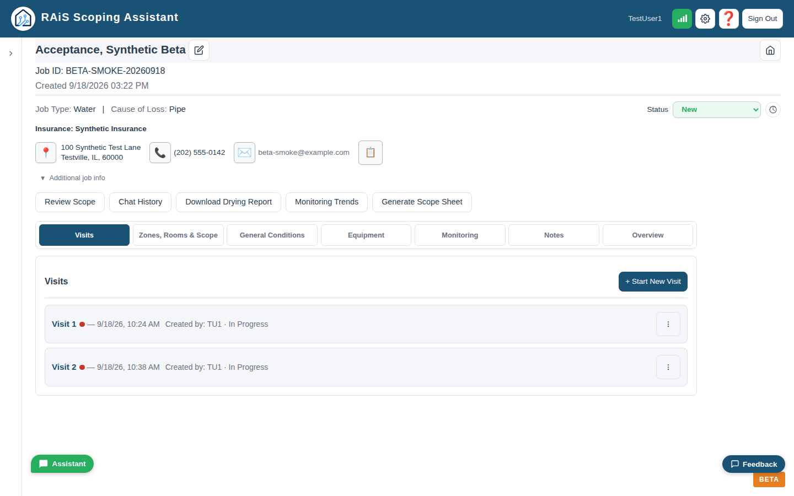Image resolution: width=794 pixels, height=496 pixels.
Task: View the Overview tab
Action: (648, 235)
